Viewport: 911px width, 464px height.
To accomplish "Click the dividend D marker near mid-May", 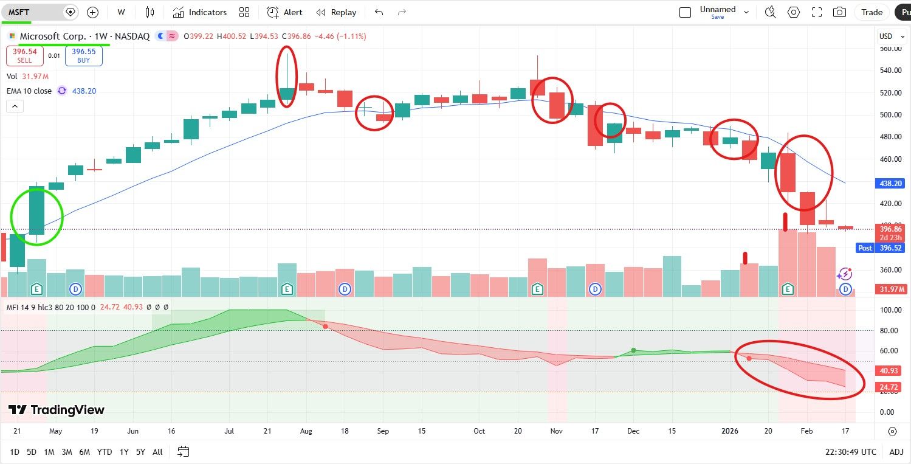I will tap(76, 289).
